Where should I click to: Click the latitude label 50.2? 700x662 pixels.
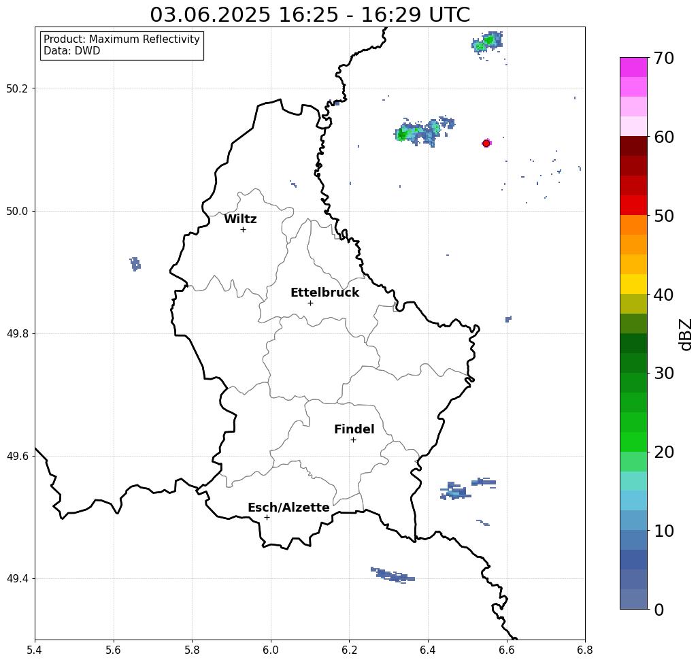pos(17,88)
